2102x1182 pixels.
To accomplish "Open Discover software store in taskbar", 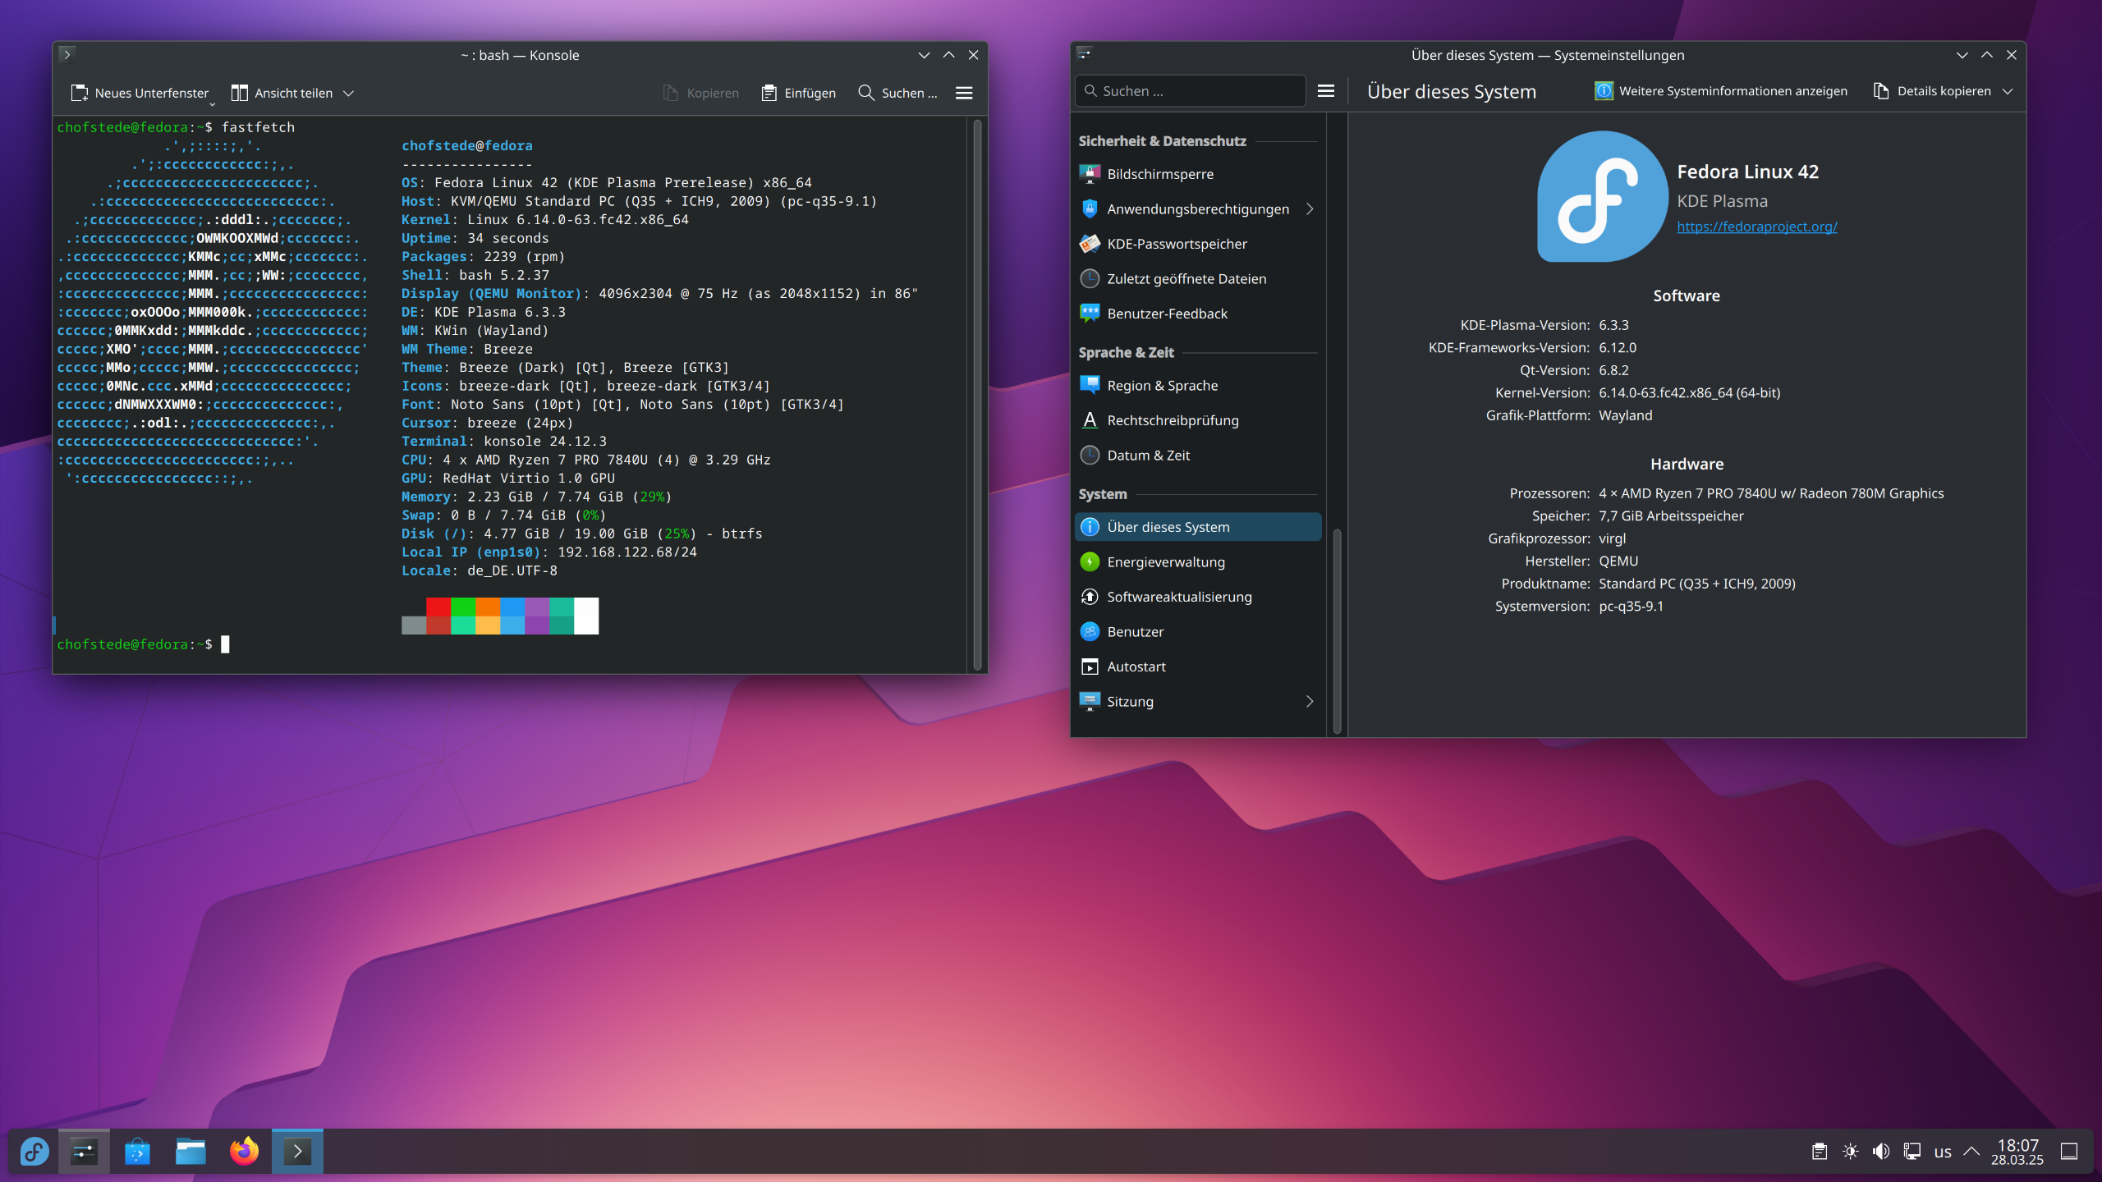I will pos(137,1152).
